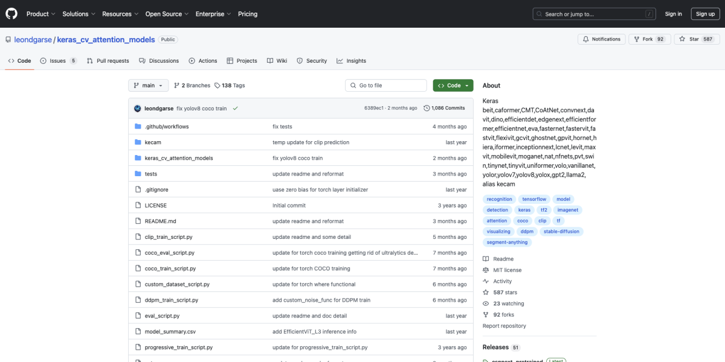
Task: Open the main branch selector dropdown
Action: (148, 86)
